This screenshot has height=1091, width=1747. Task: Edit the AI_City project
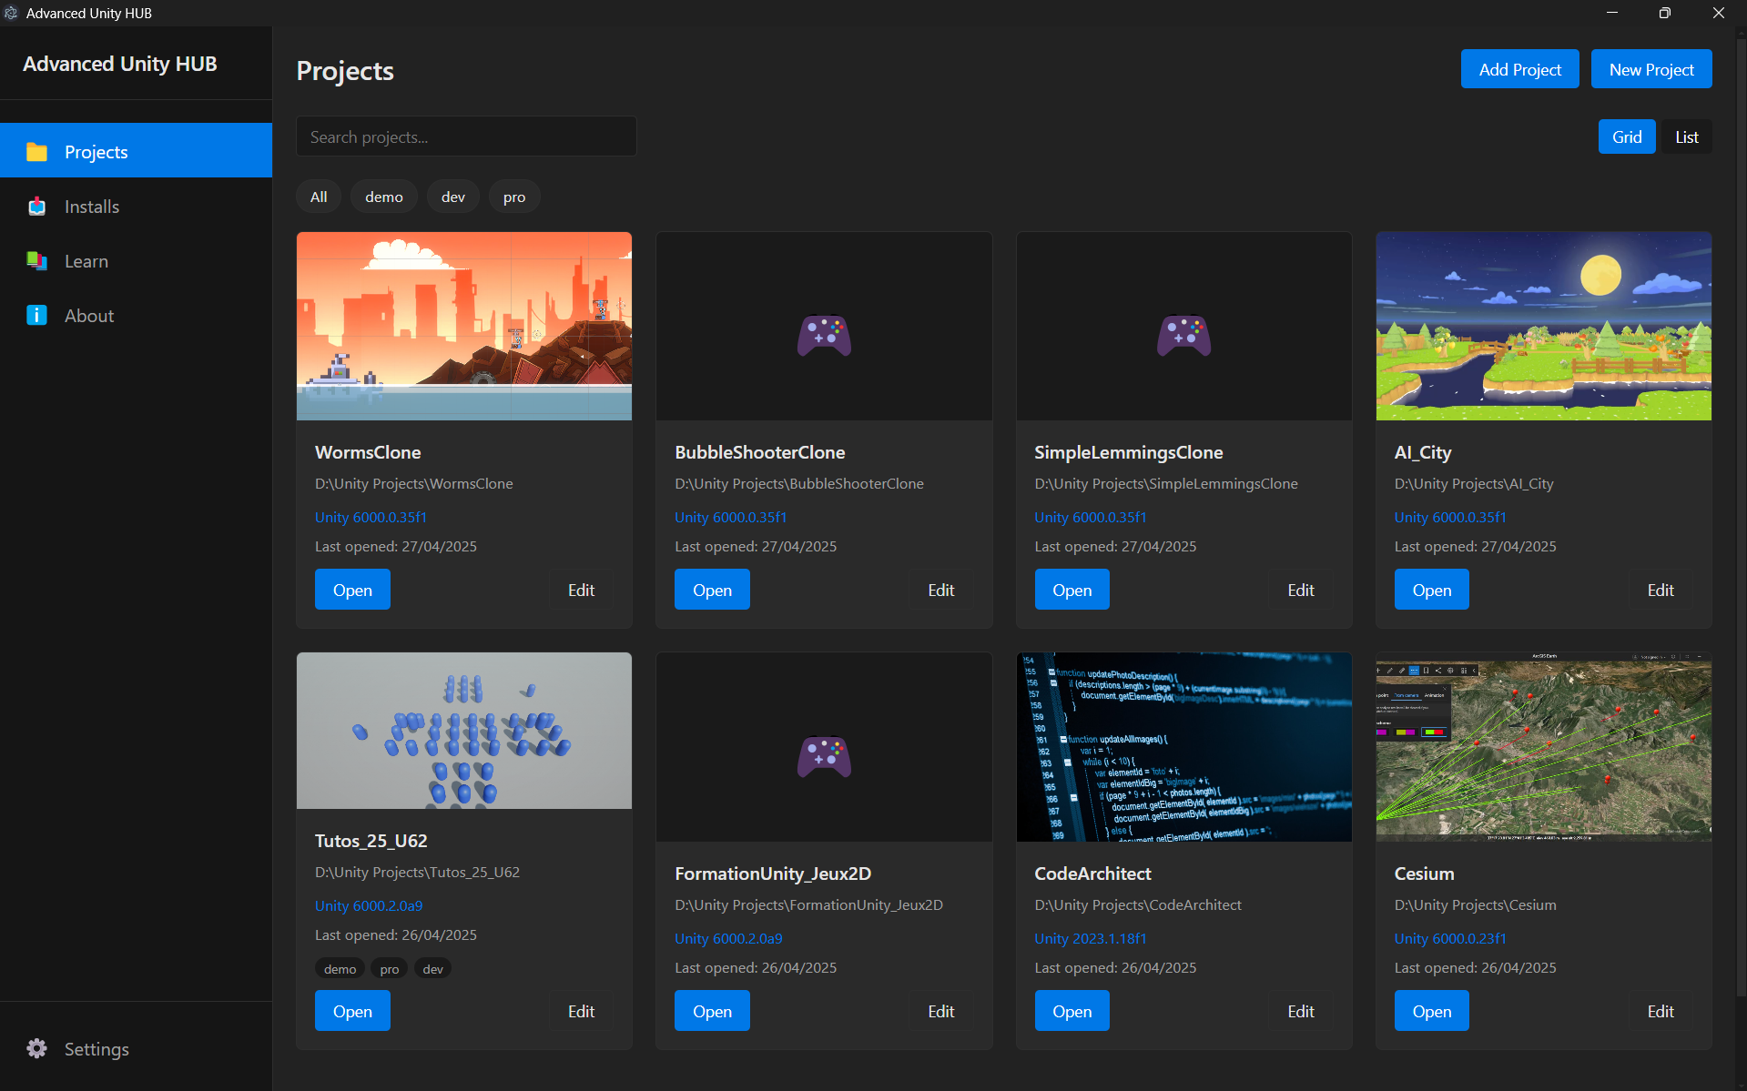tap(1660, 590)
